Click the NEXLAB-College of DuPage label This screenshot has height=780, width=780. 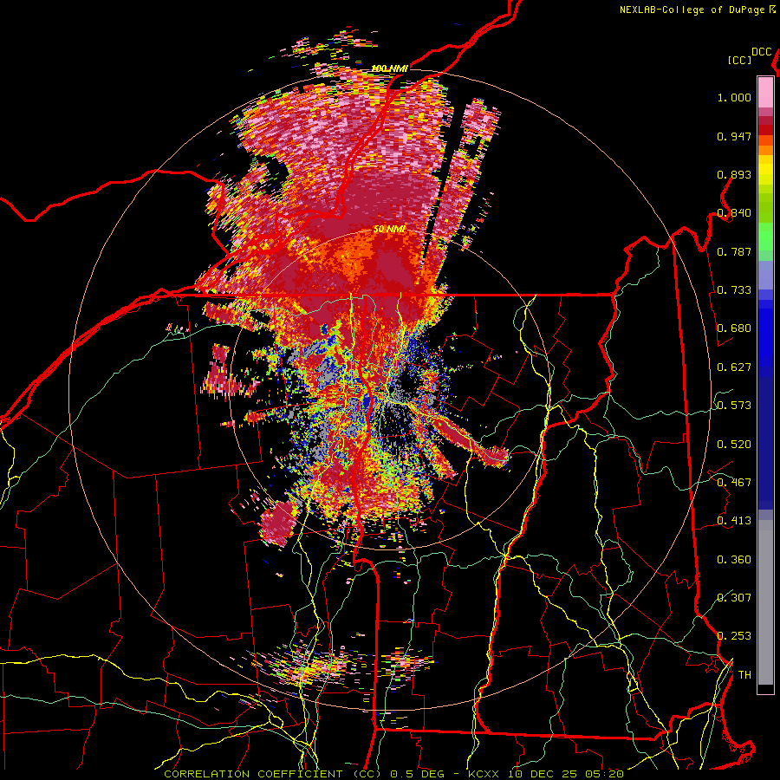pyautogui.click(x=697, y=10)
